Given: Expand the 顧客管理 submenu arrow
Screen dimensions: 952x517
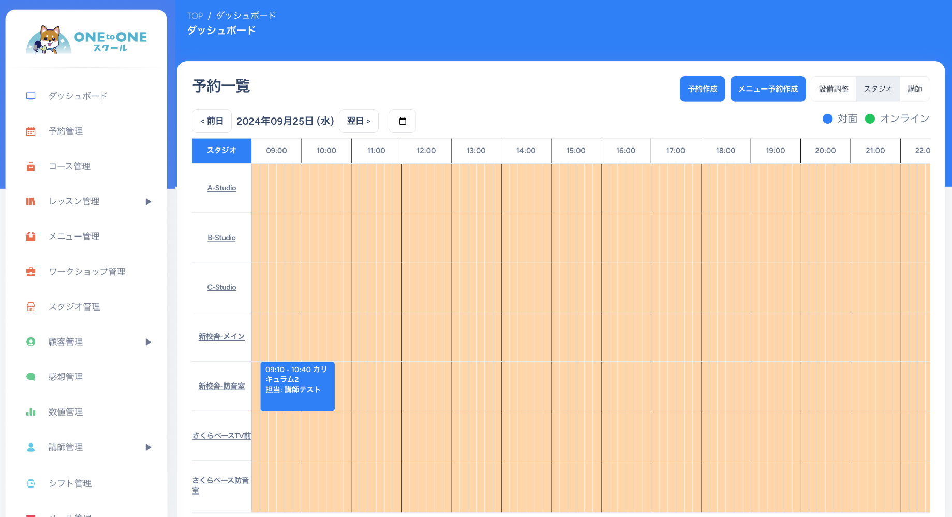Looking at the screenshot, I should pos(148,342).
